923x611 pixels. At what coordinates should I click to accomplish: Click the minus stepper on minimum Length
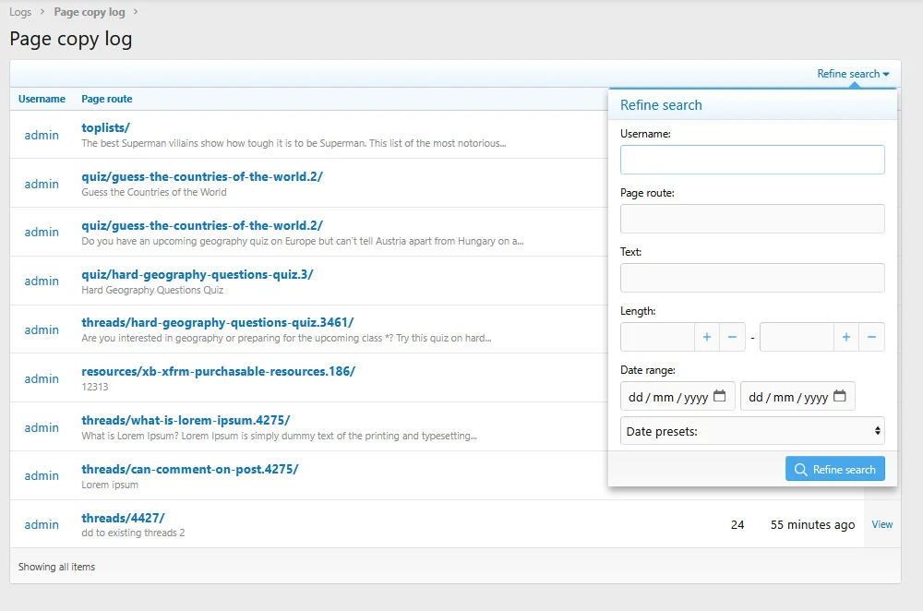(x=732, y=337)
